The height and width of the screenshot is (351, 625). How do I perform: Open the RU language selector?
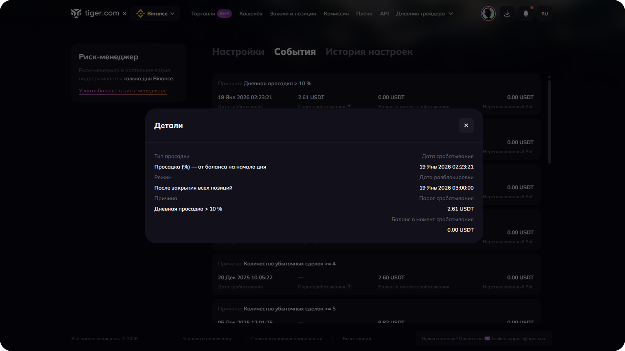[x=544, y=14]
